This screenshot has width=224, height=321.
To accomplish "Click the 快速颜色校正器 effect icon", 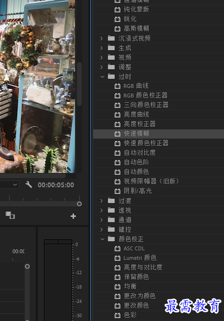I will click(117, 143).
